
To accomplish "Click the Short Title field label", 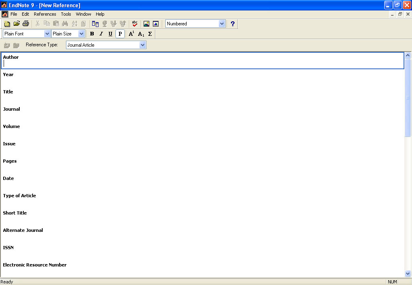I will click(x=15, y=213).
